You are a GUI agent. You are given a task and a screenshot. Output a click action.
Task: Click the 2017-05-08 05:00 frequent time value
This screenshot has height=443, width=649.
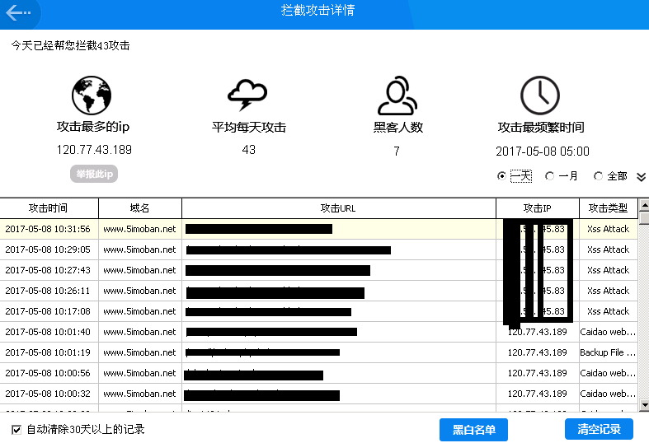pyautogui.click(x=543, y=152)
